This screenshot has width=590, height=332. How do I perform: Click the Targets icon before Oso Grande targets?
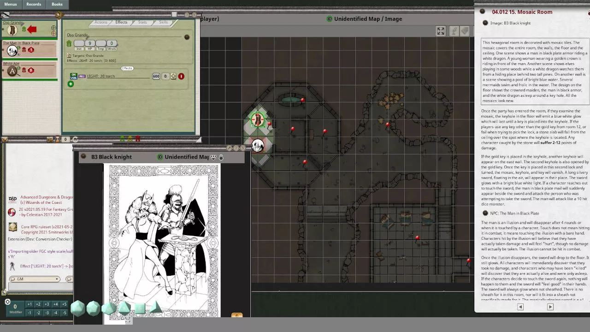pyautogui.click(x=69, y=55)
